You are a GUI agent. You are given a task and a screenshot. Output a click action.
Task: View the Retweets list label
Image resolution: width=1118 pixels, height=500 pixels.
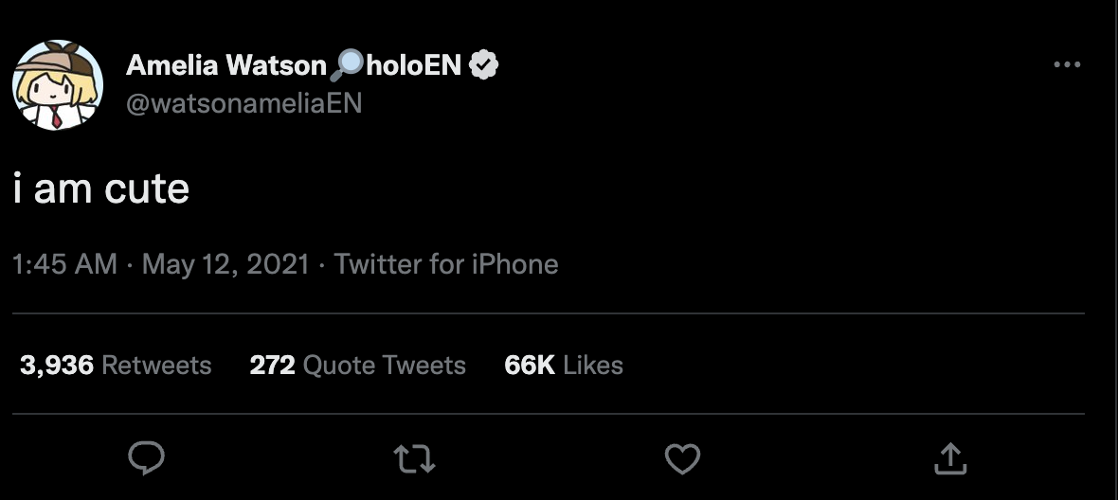click(156, 366)
